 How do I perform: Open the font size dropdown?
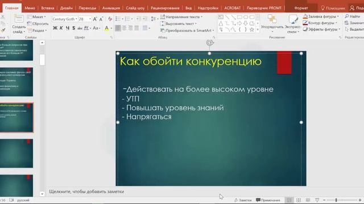pyautogui.click(x=90, y=19)
